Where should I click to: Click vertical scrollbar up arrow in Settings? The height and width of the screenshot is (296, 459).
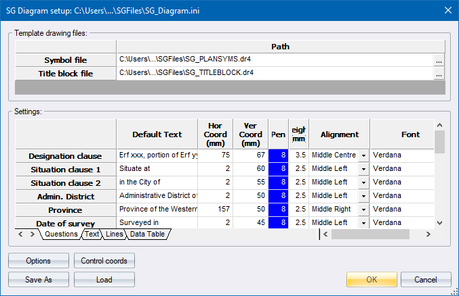439,126
